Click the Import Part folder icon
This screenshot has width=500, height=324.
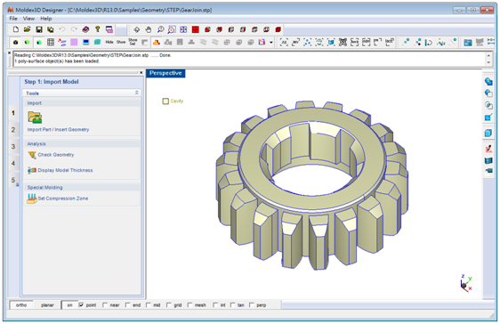click(x=35, y=117)
